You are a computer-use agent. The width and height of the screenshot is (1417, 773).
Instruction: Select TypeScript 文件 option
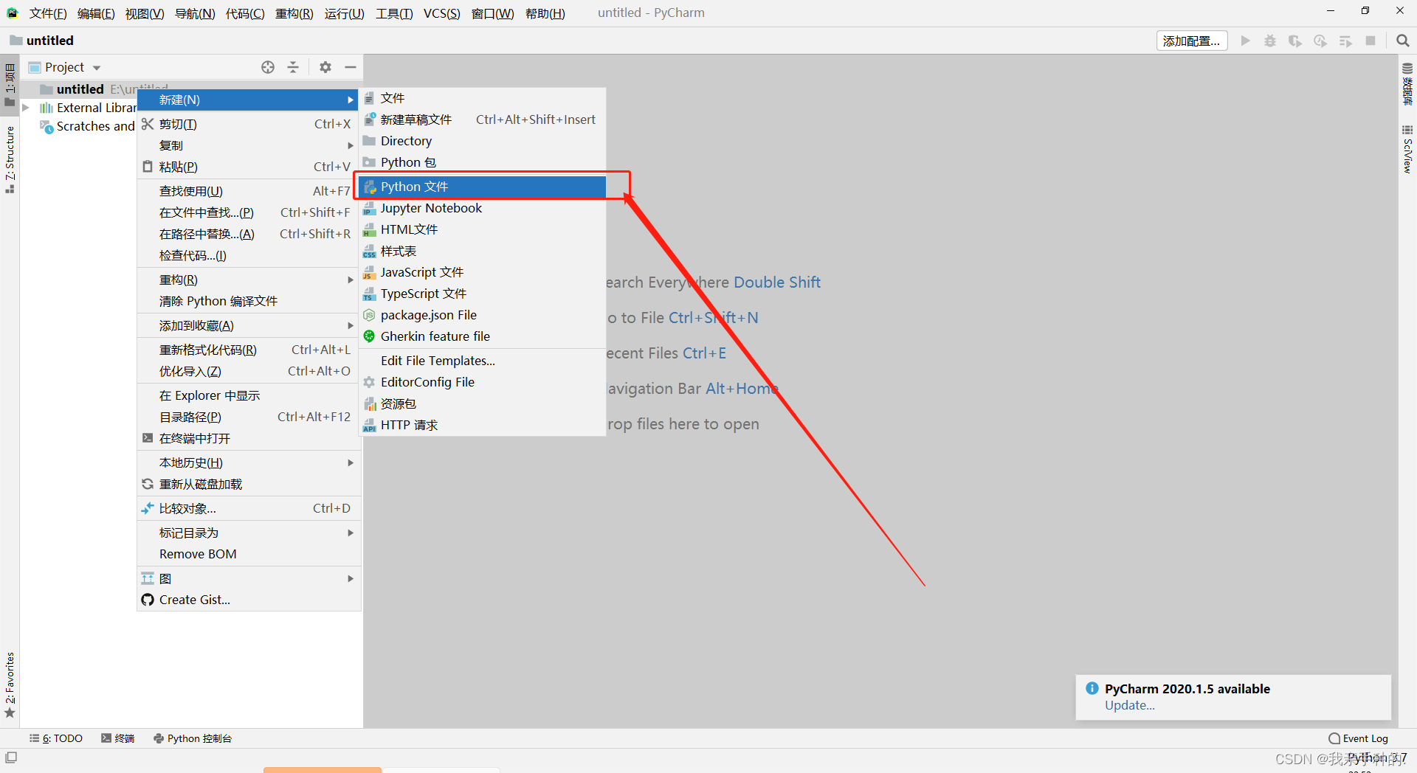[x=483, y=294]
